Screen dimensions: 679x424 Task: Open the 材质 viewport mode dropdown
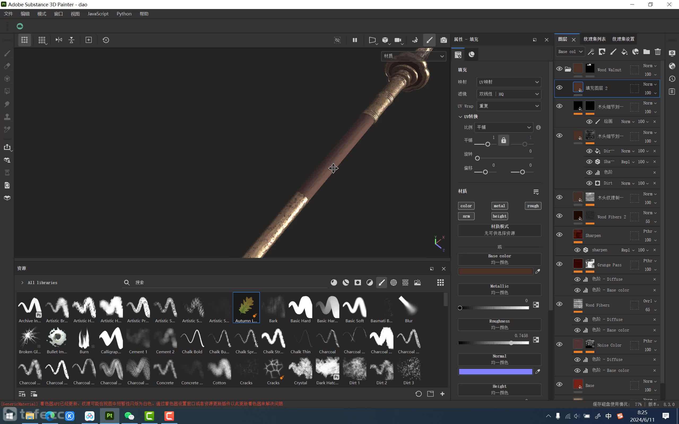click(413, 56)
